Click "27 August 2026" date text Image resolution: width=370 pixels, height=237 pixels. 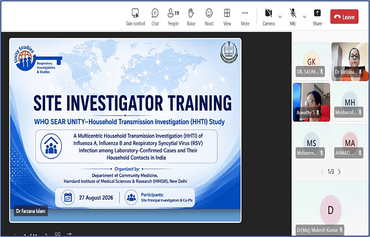[96, 198]
